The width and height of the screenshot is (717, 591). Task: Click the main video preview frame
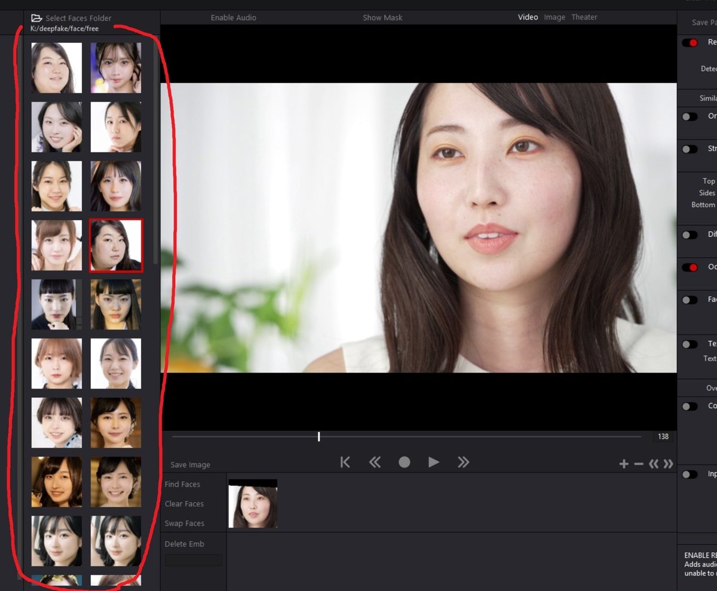418,227
